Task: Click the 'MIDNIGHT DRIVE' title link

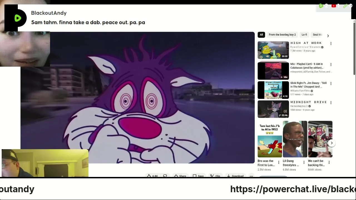Action: click(308, 102)
